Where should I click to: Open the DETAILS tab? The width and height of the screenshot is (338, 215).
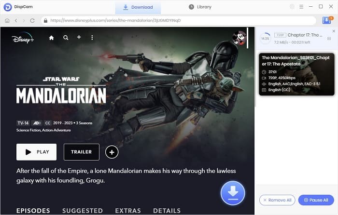167,211
